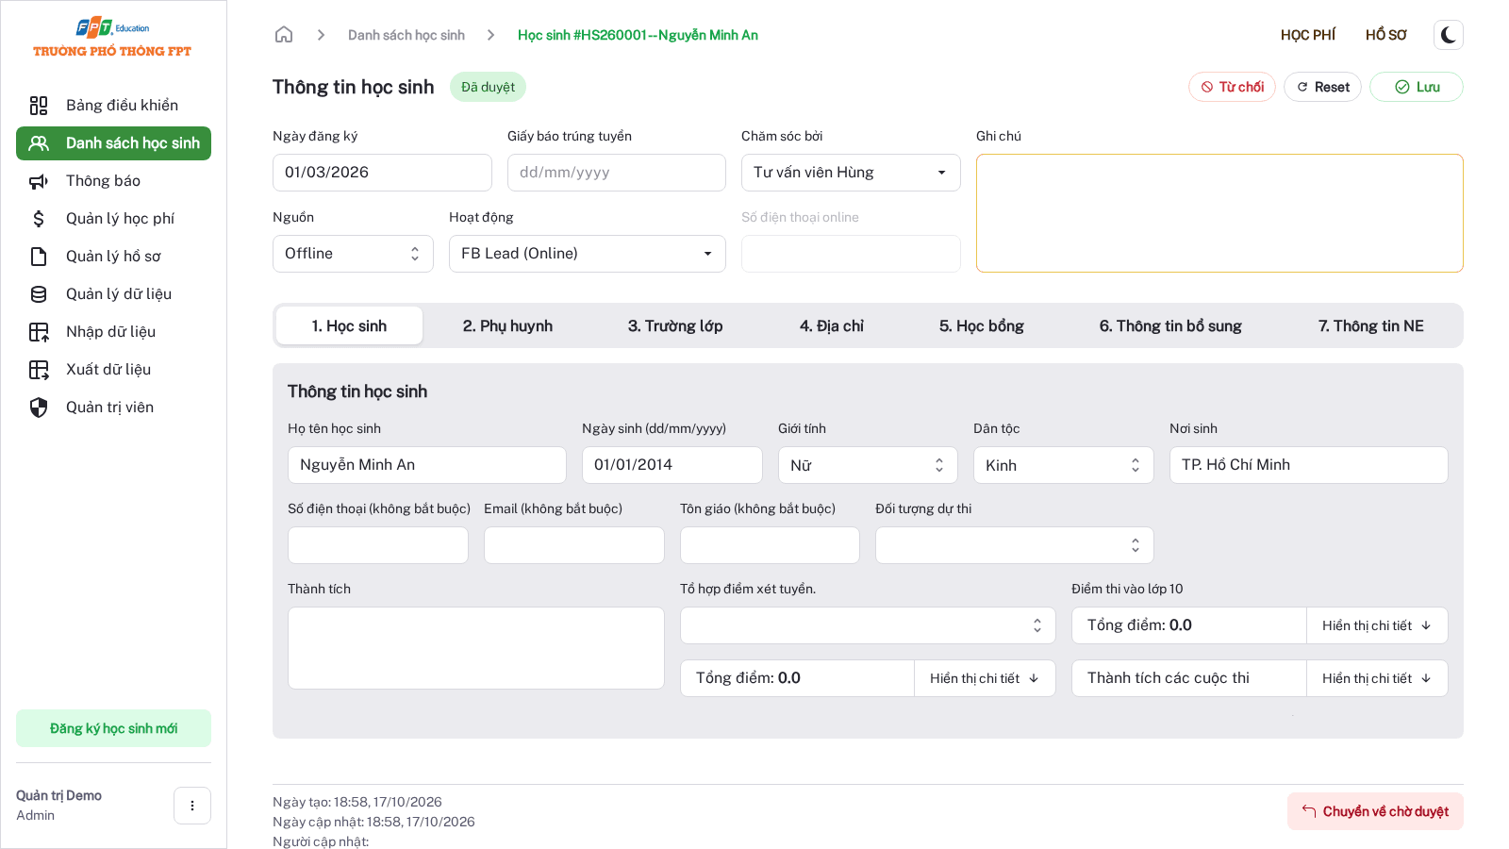Switch to the 2. Phụ huynh tab
1509x849 pixels.
tap(507, 325)
